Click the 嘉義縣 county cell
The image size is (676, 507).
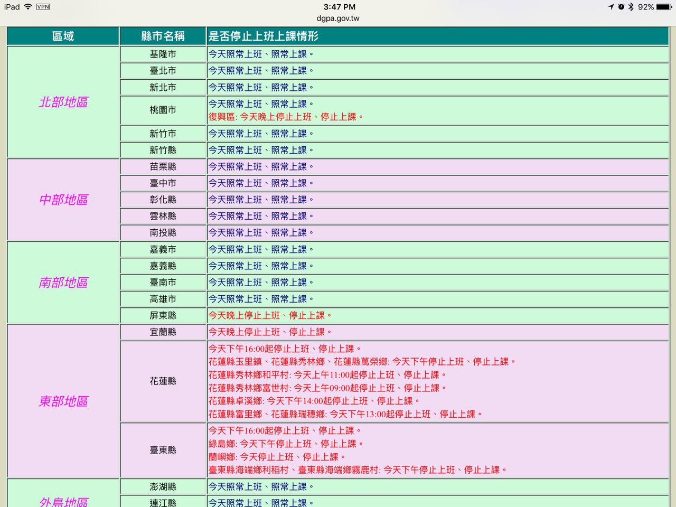pos(163,266)
